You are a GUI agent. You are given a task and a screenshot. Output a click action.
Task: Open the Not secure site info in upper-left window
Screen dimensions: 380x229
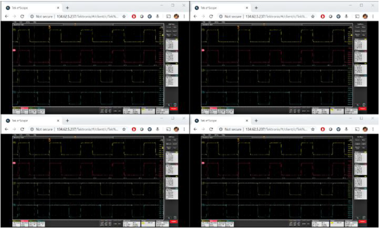[41, 16]
